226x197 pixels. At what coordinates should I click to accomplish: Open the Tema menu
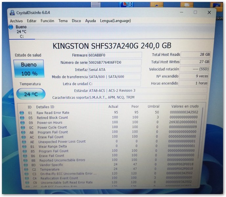63,21
